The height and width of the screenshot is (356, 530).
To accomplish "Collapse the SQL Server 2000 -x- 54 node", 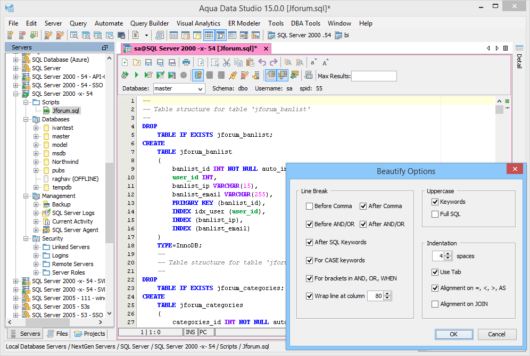I will (x=15, y=94).
